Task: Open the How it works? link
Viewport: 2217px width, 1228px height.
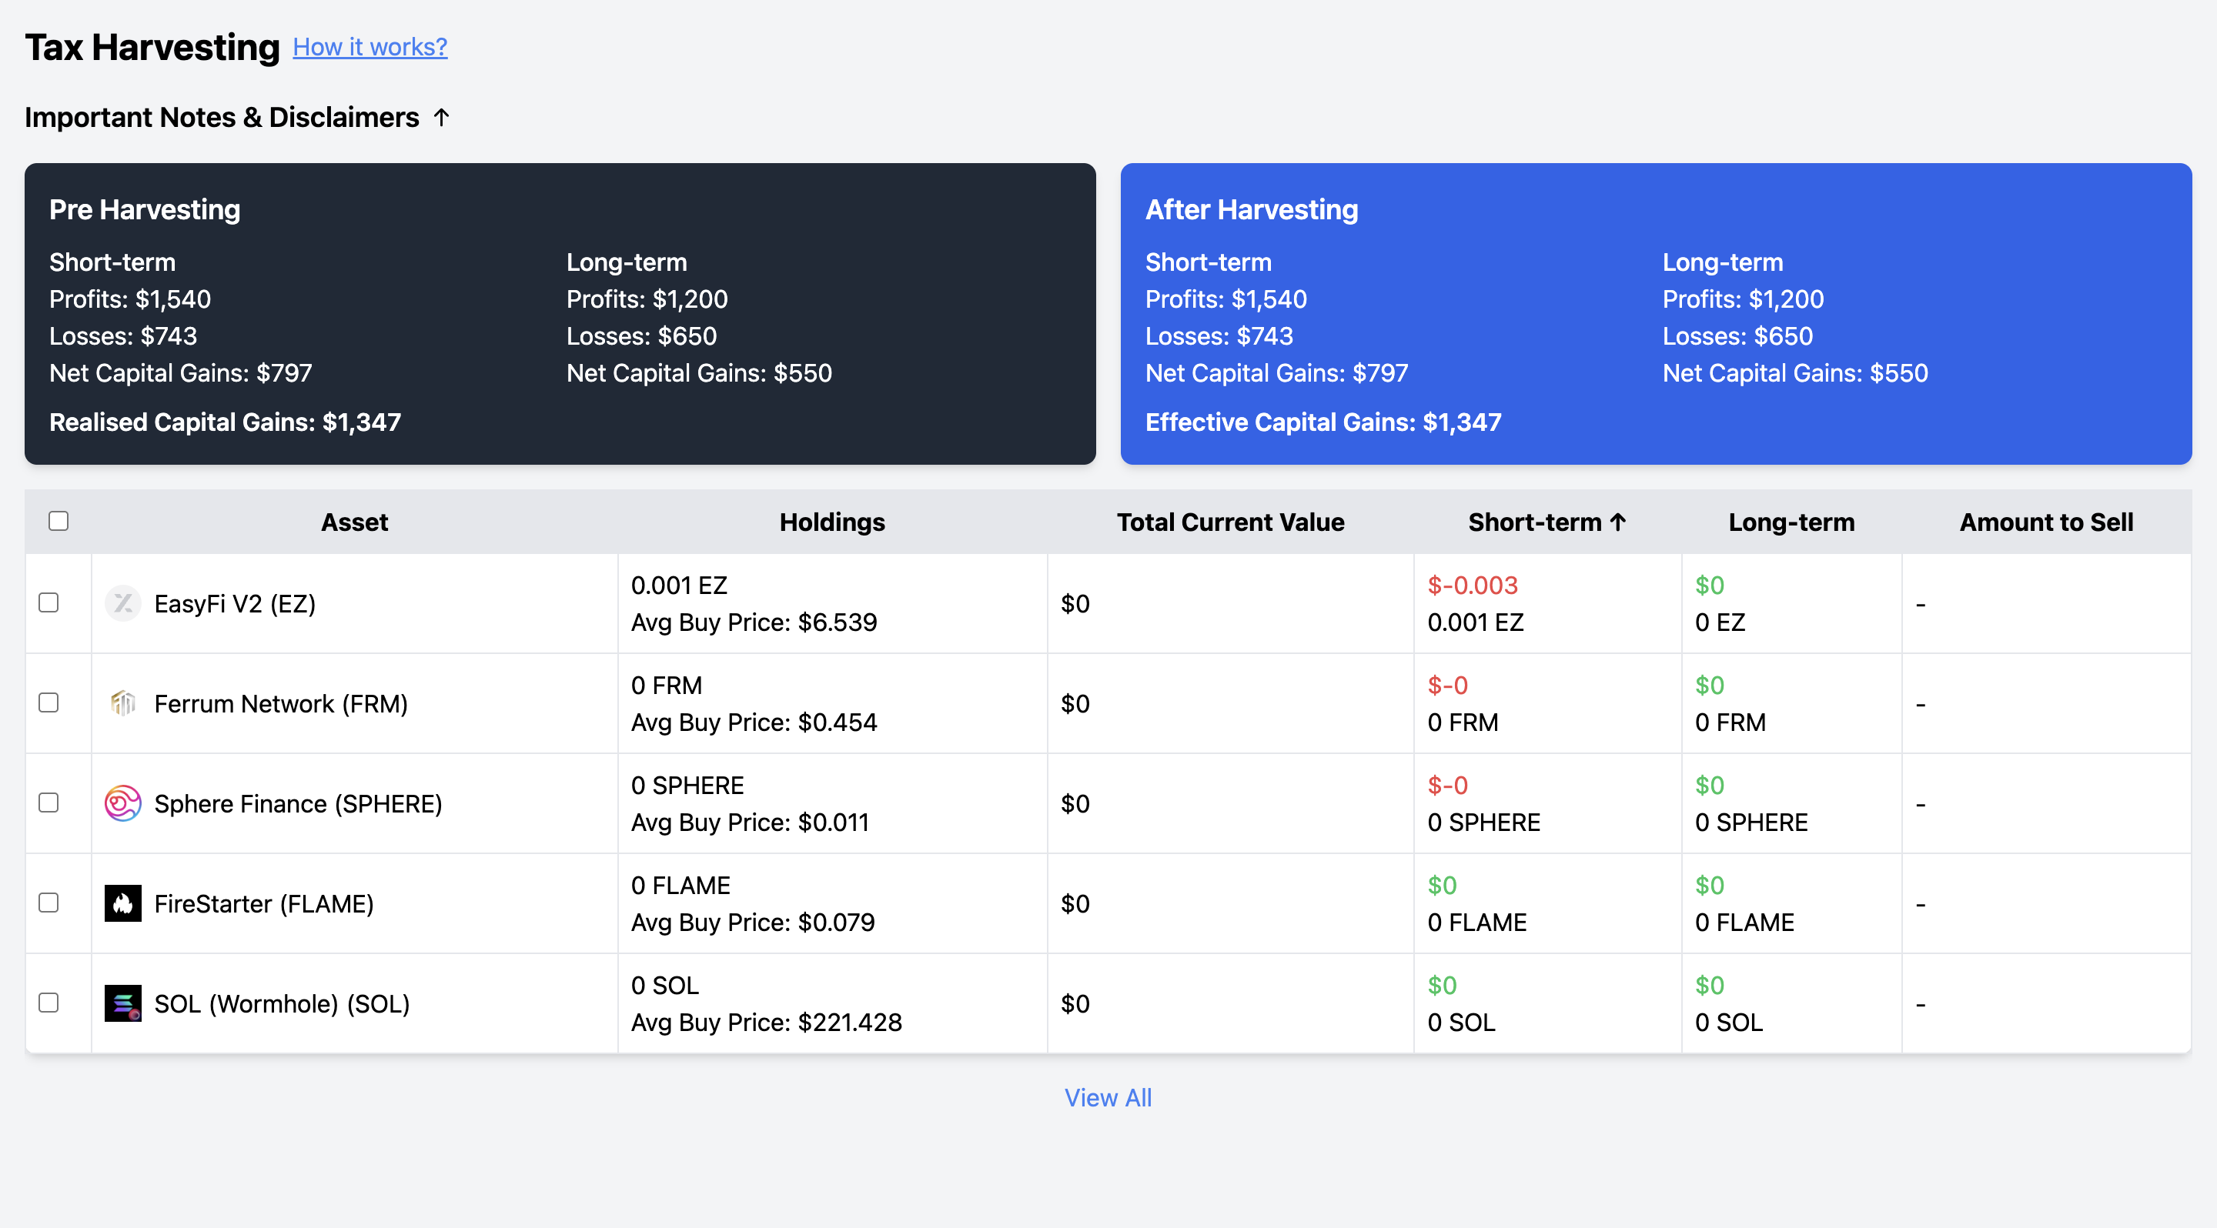Action: click(x=370, y=46)
